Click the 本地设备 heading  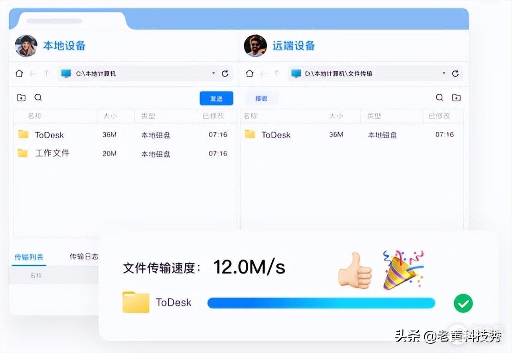tap(64, 46)
